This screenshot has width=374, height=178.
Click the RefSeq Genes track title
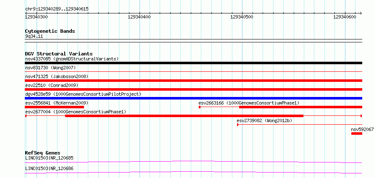coord(43,153)
